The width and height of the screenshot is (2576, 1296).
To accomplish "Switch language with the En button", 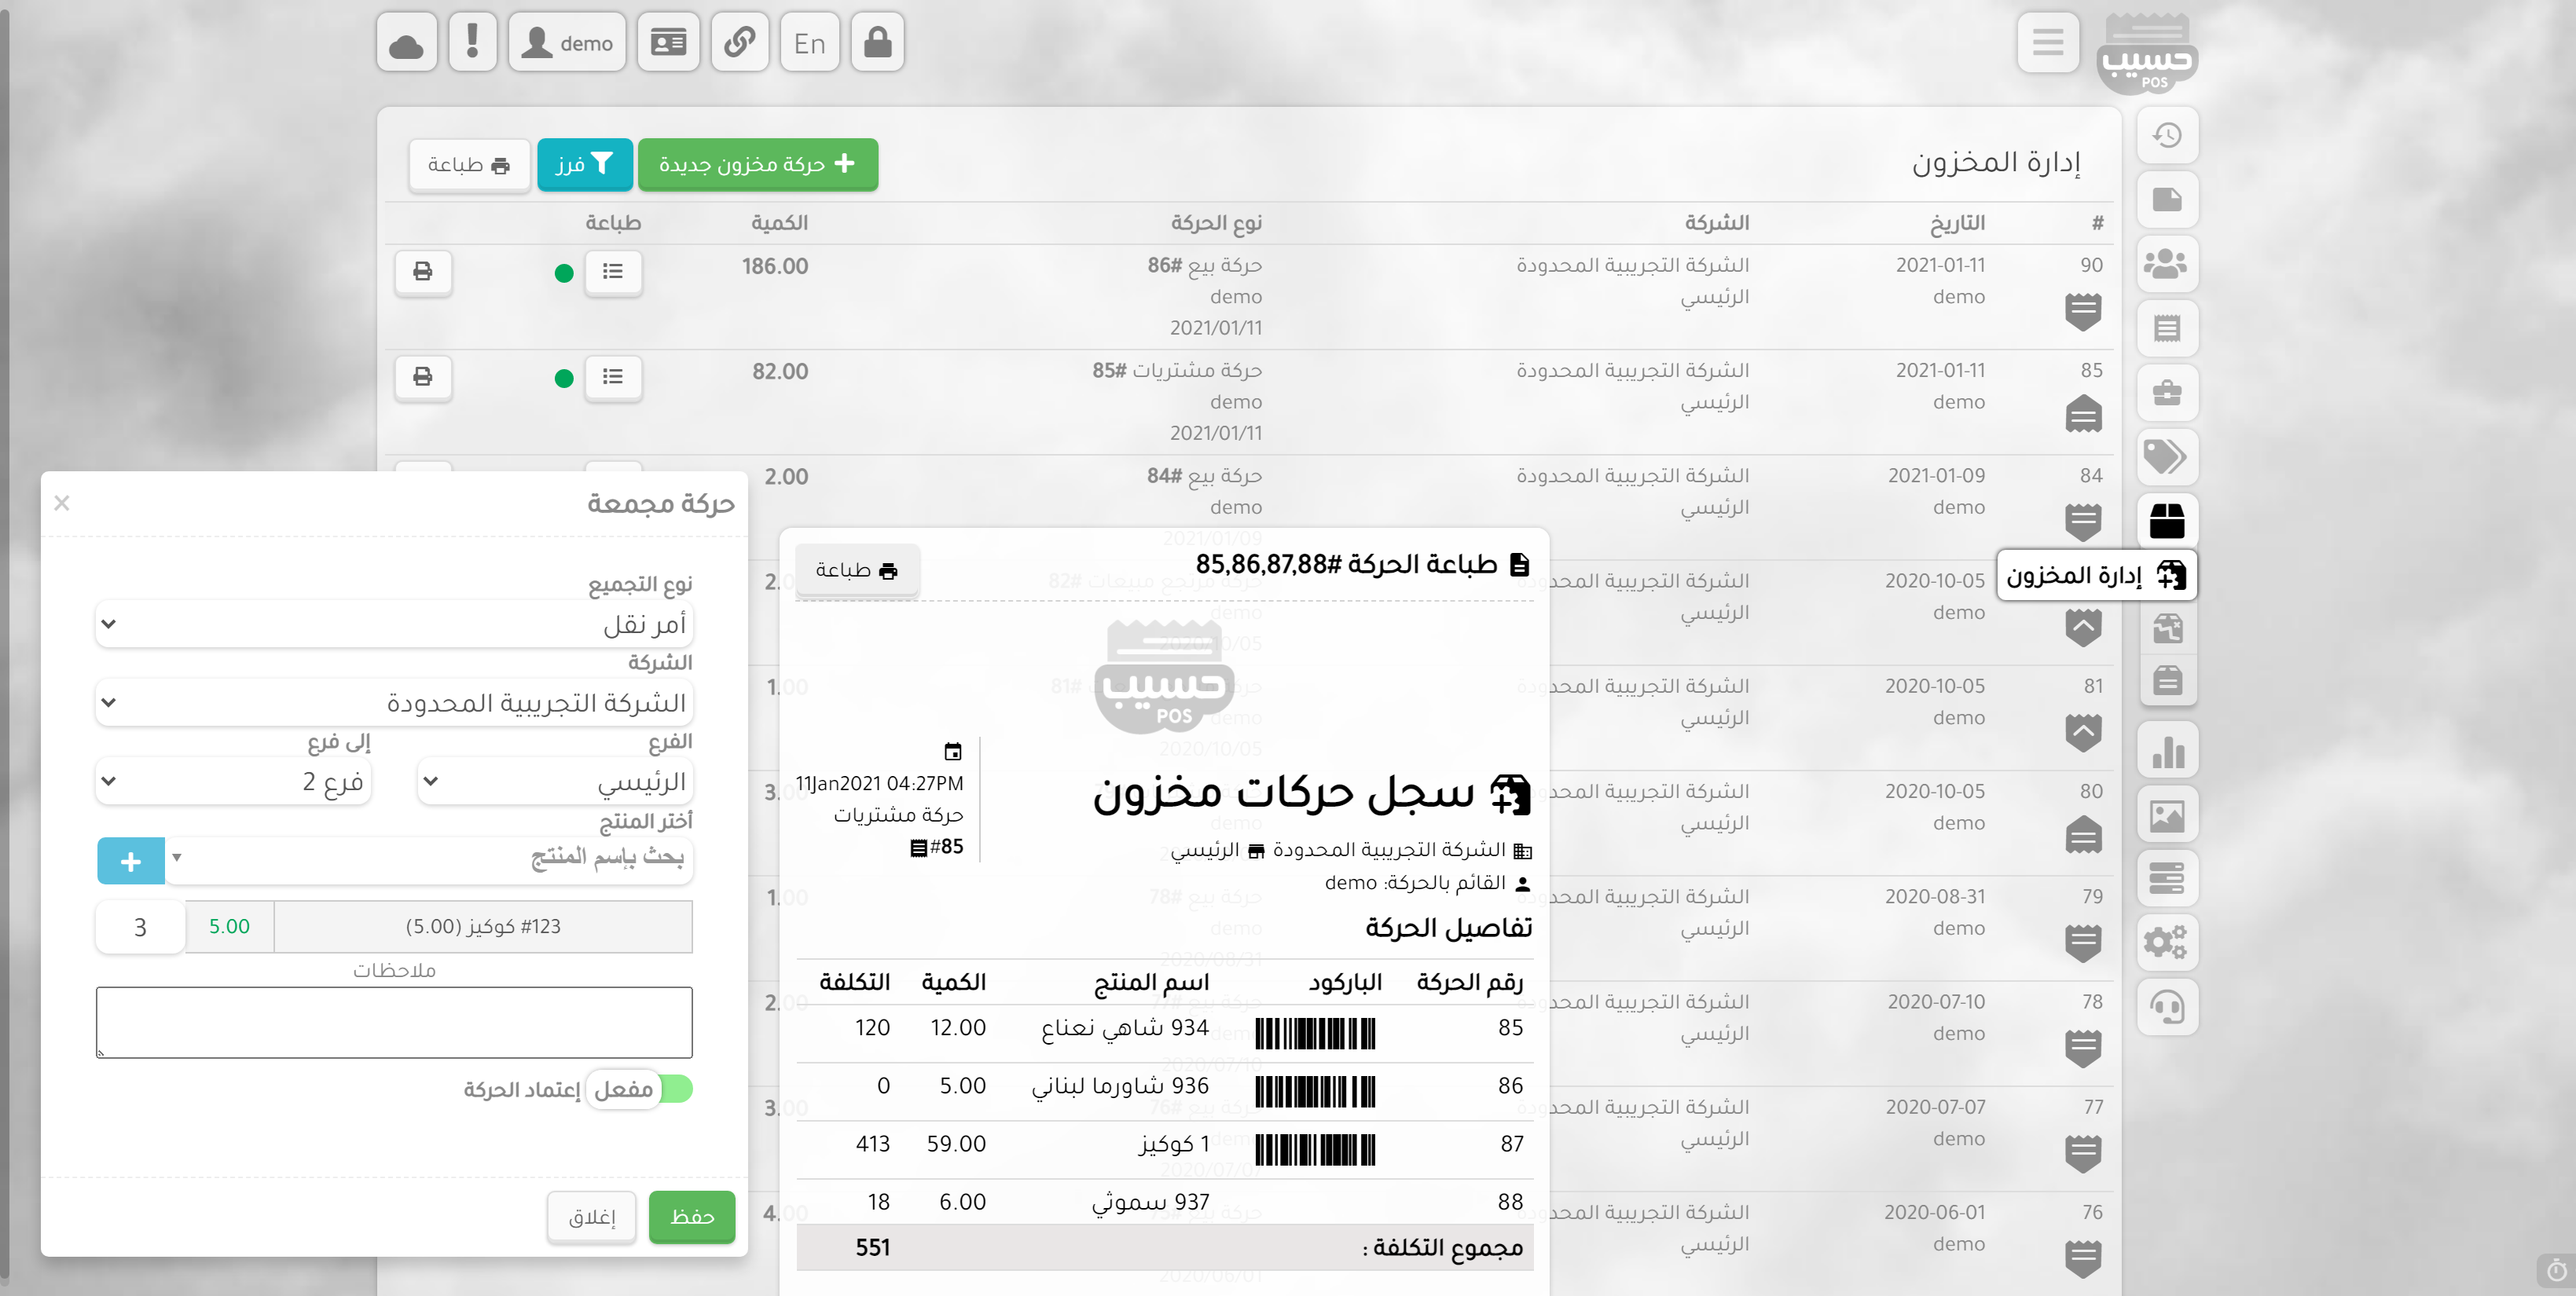I will point(809,43).
